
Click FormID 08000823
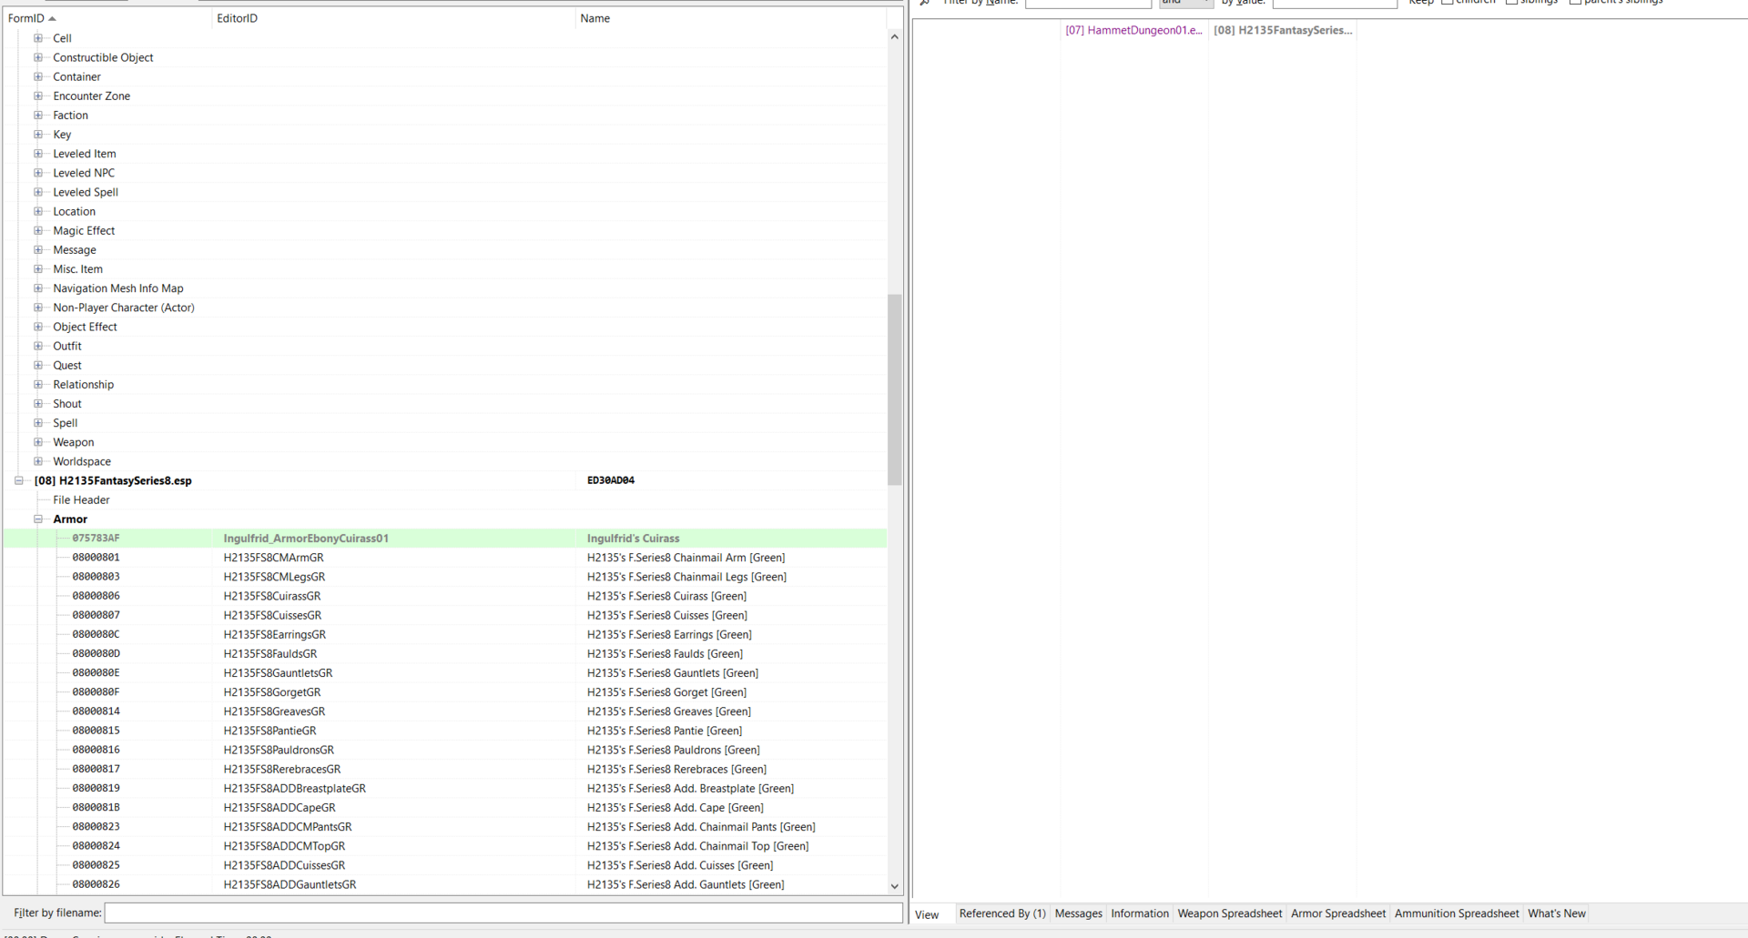(96, 826)
